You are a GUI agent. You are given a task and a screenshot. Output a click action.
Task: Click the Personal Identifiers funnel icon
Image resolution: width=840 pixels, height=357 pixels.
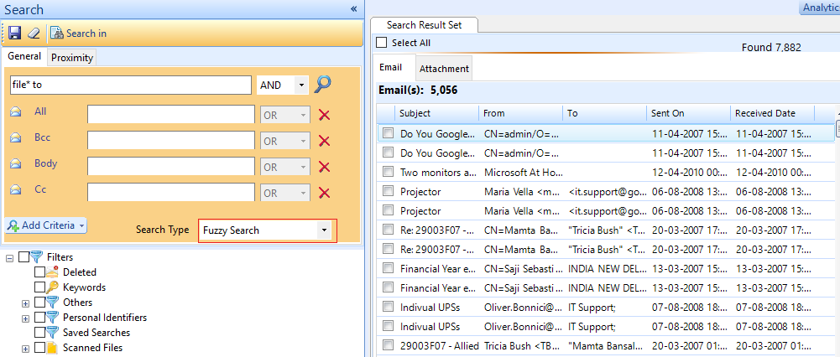[52, 318]
